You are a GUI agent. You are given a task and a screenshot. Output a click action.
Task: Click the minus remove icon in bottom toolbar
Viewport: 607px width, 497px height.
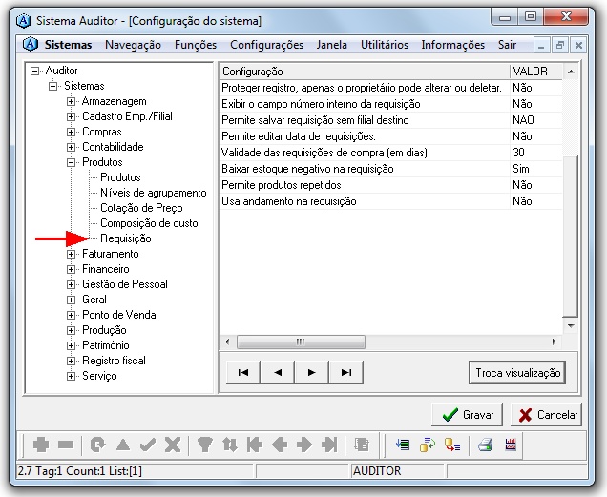(x=66, y=445)
